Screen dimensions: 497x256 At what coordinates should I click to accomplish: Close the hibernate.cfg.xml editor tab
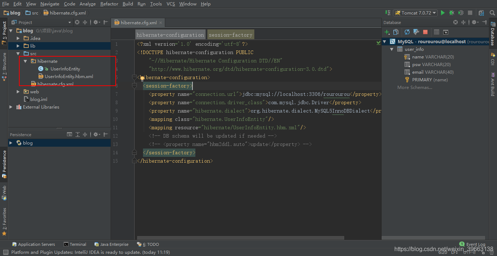(161, 23)
